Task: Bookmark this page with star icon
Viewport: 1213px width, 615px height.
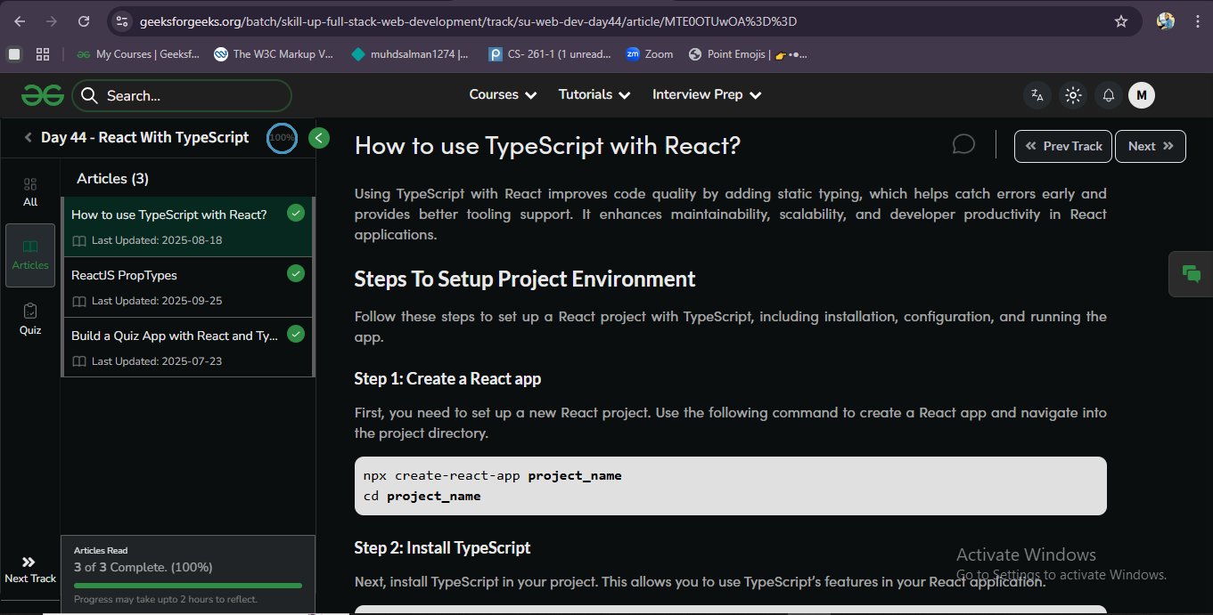Action: (1121, 21)
